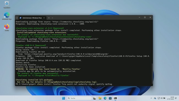Screen dimensions: 179x101
Task: Click 'Deployed to C:\Program Files\Mozilla Firefox' line
Action: (x=44, y=76)
